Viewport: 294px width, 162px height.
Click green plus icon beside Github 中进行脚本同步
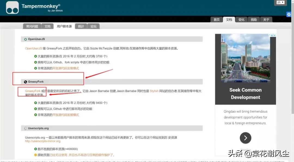36,109
